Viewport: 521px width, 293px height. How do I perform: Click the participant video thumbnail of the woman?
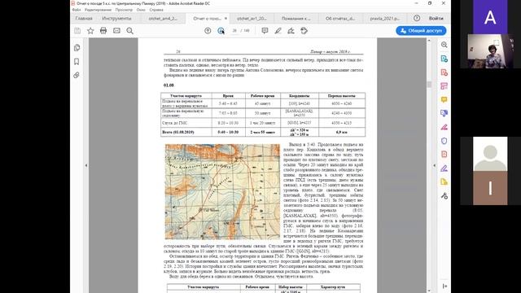tap(490, 51)
